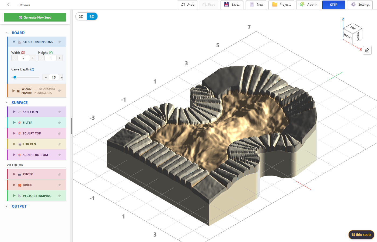Image resolution: width=377 pixels, height=242 pixels.
Task: Click the Undo button
Action: click(x=188, y=5)
